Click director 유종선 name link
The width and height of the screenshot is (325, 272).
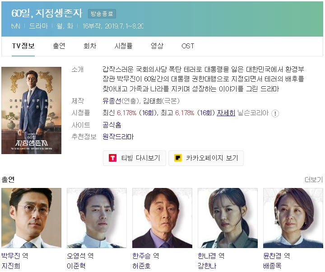click(x=112, y=101)
